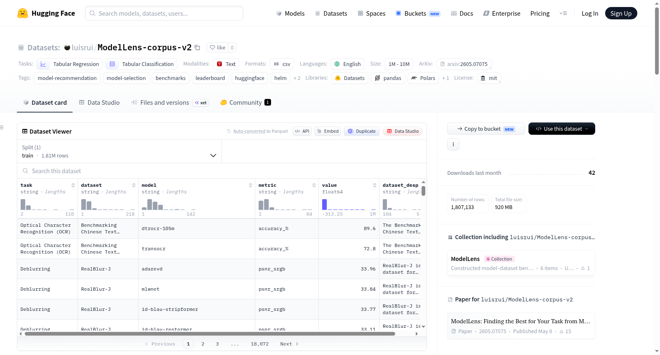This screenshot has height=355, width=660.
Task: Click the table horizontal scrollbar
Action: (210, 334)
